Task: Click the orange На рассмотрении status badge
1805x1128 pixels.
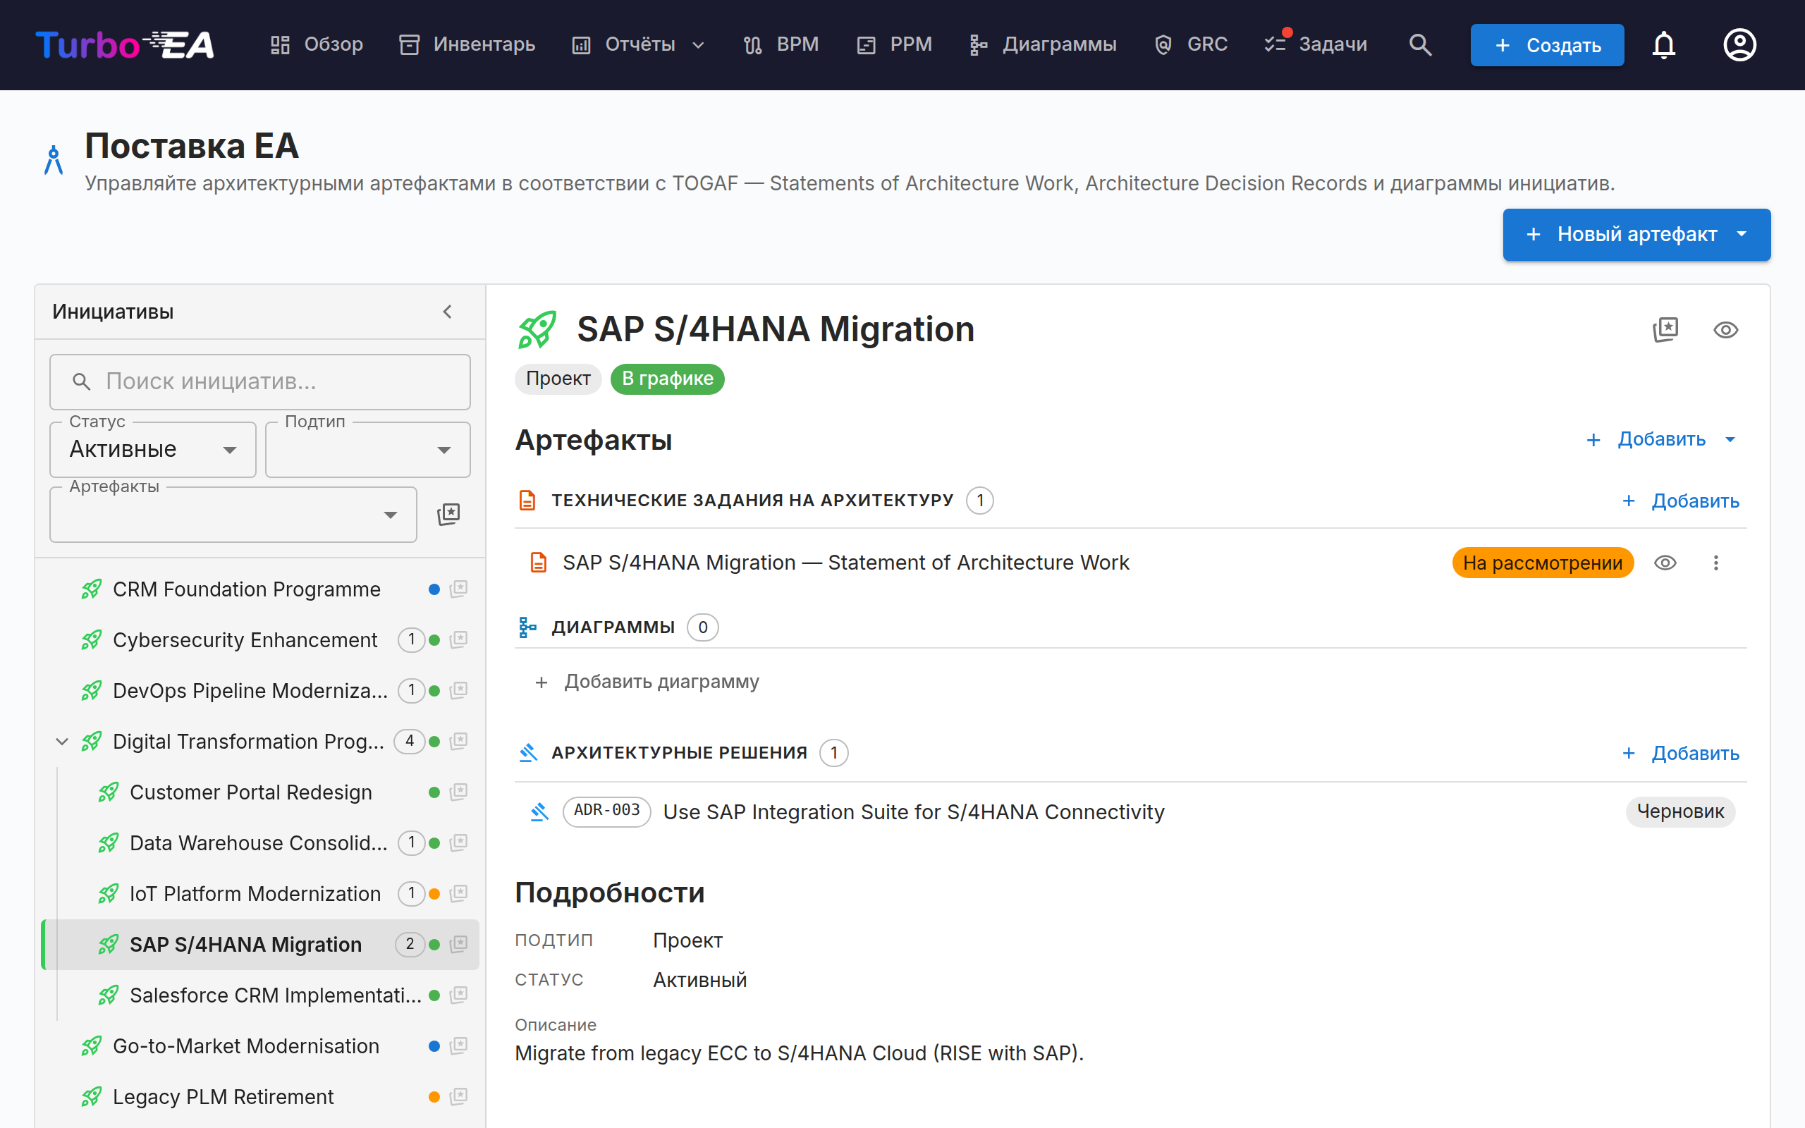Action: pos(1543,563)
